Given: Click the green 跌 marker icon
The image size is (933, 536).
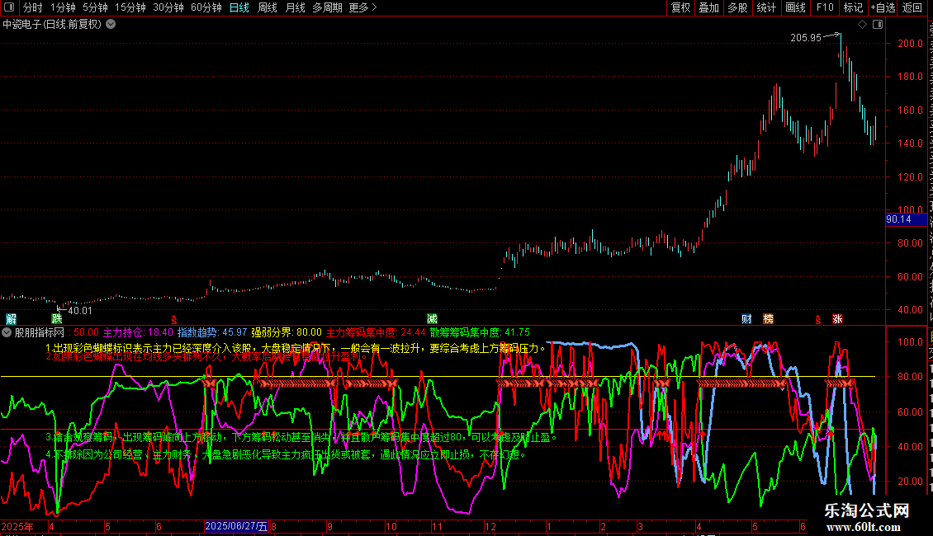Looking at the screenshot, I should click(x=56, y=319).
